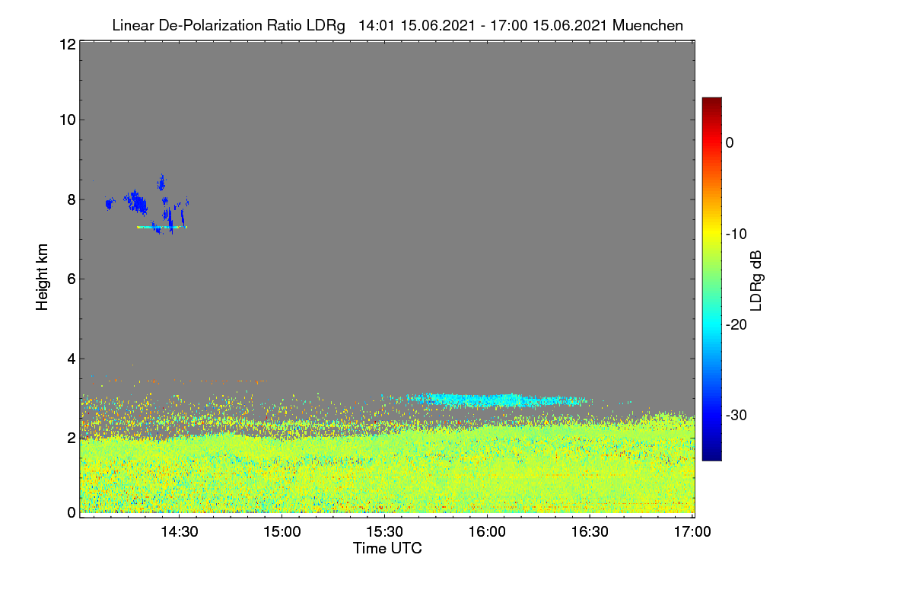Click the 15:00 time axis label

(x=282, y=532)
